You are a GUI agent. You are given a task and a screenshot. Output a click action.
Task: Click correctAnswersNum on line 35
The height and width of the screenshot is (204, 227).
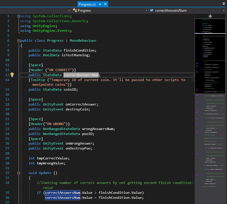pos(63,193)
